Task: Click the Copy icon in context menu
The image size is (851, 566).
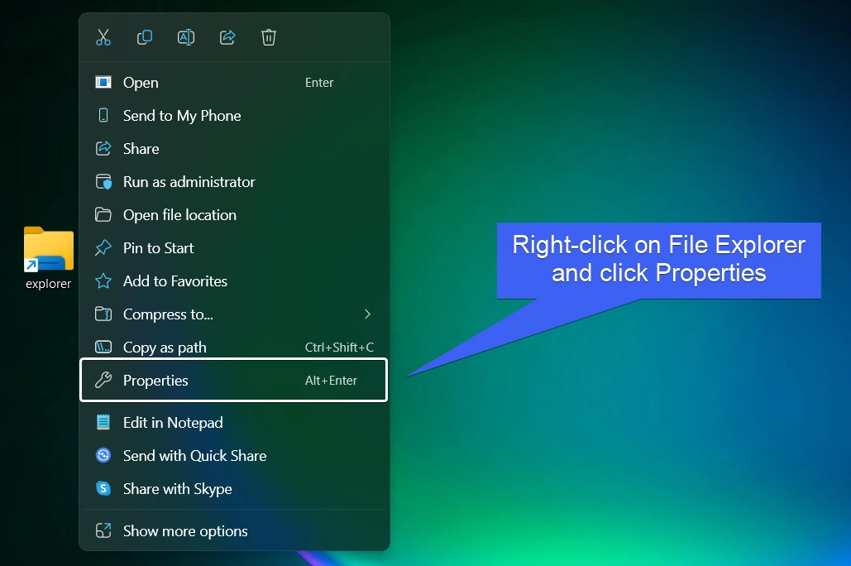Action: click(145, 37)
